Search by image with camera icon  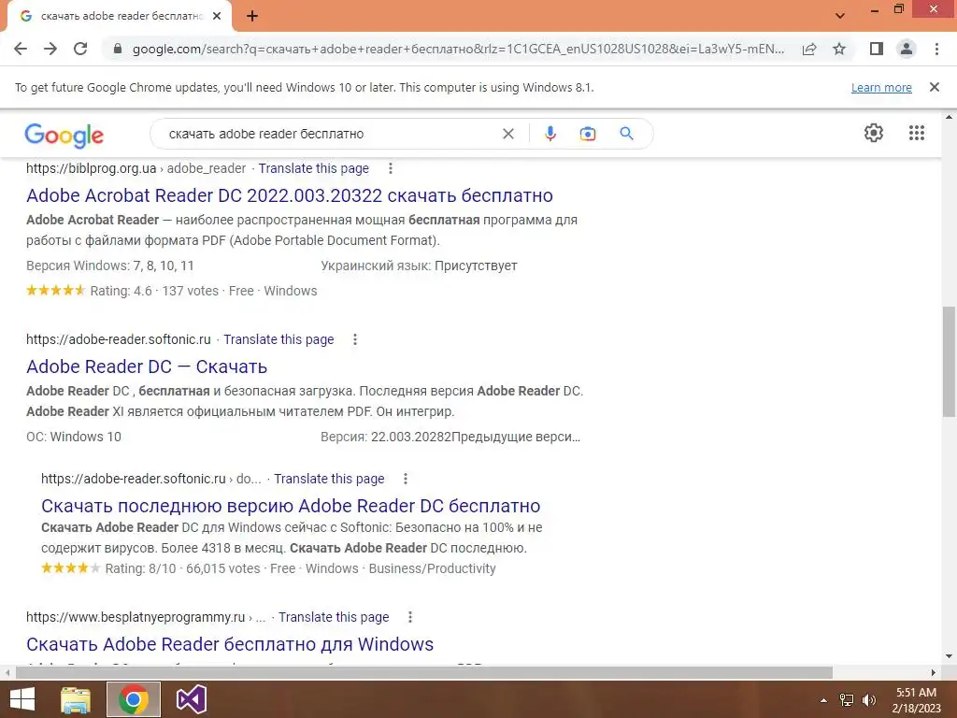click(x=588, y=134)
